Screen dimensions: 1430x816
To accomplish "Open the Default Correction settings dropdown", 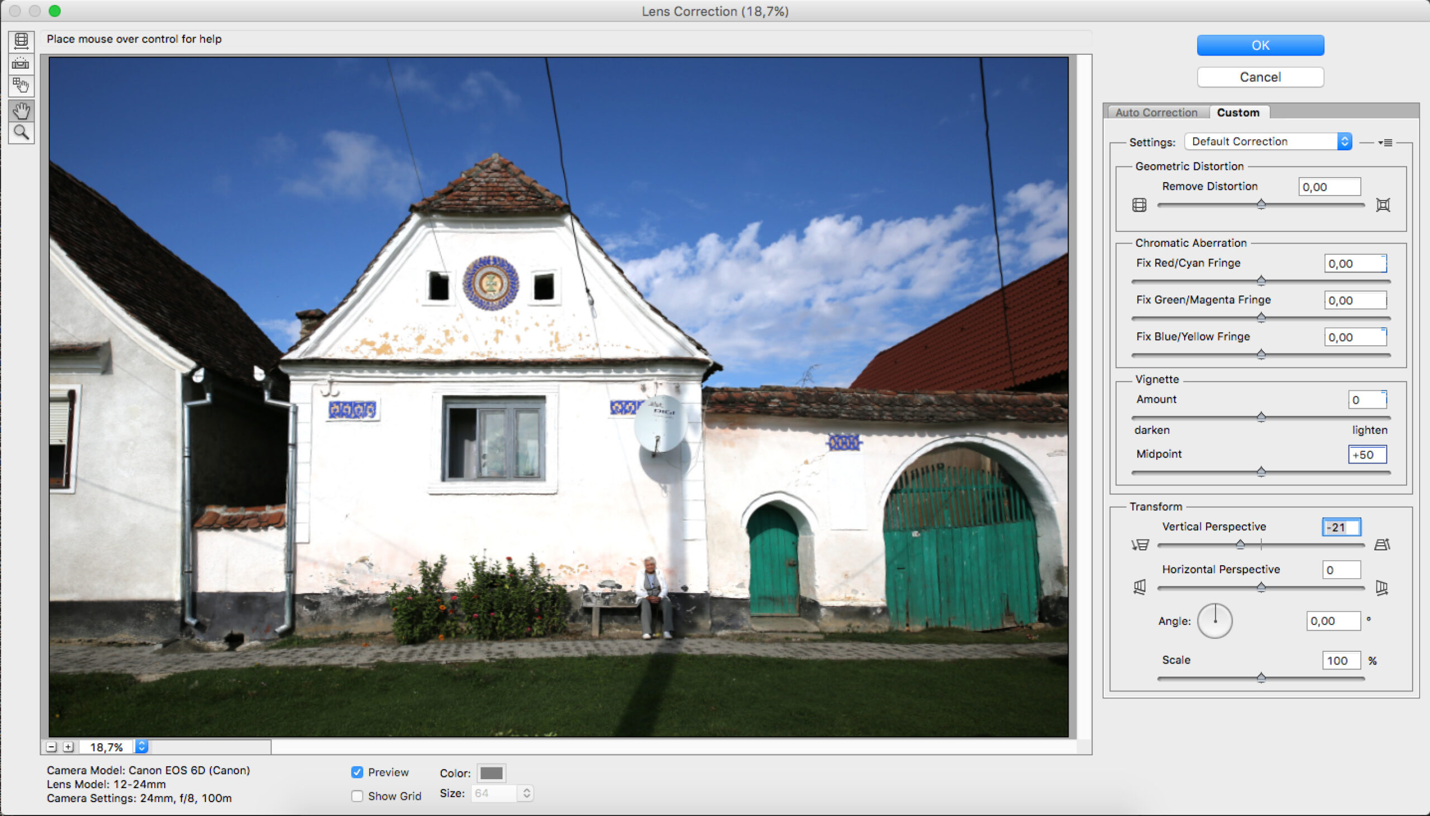I will [1267, 141].
